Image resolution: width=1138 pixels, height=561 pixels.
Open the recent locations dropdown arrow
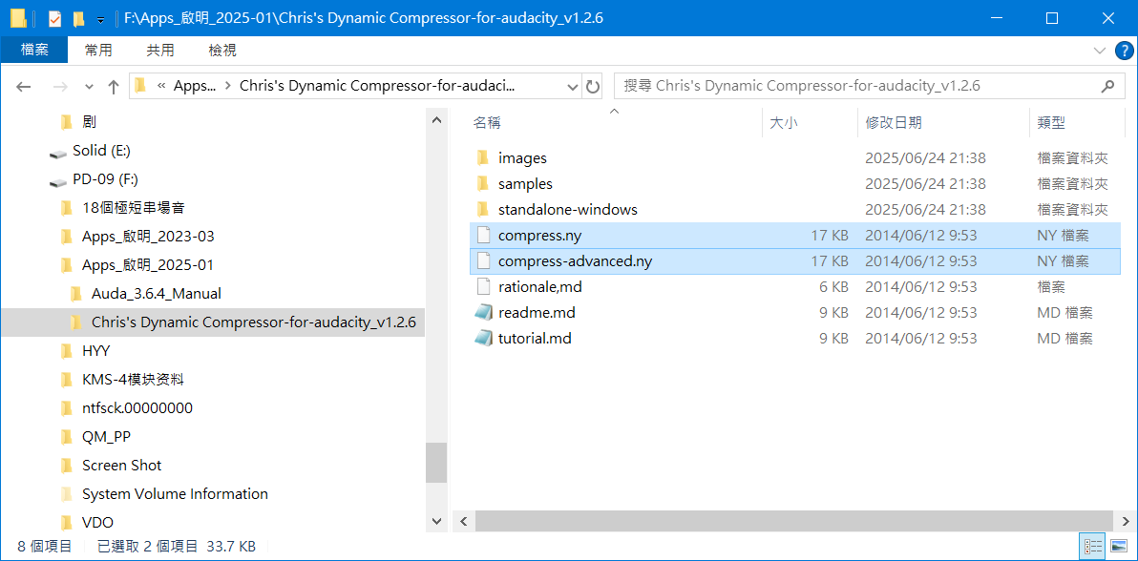pos(90,87)
